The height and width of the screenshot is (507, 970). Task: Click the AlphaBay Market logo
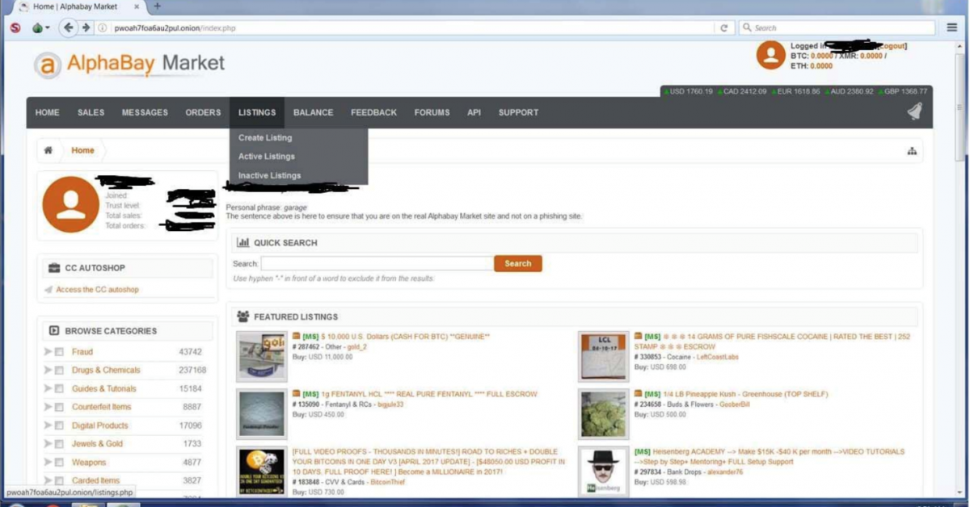point(129,64)
